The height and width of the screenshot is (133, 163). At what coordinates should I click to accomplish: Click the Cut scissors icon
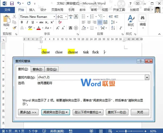15,16
